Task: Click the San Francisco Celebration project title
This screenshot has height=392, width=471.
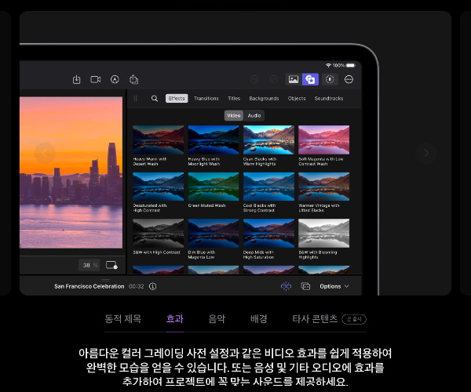Action: [89, 286]
